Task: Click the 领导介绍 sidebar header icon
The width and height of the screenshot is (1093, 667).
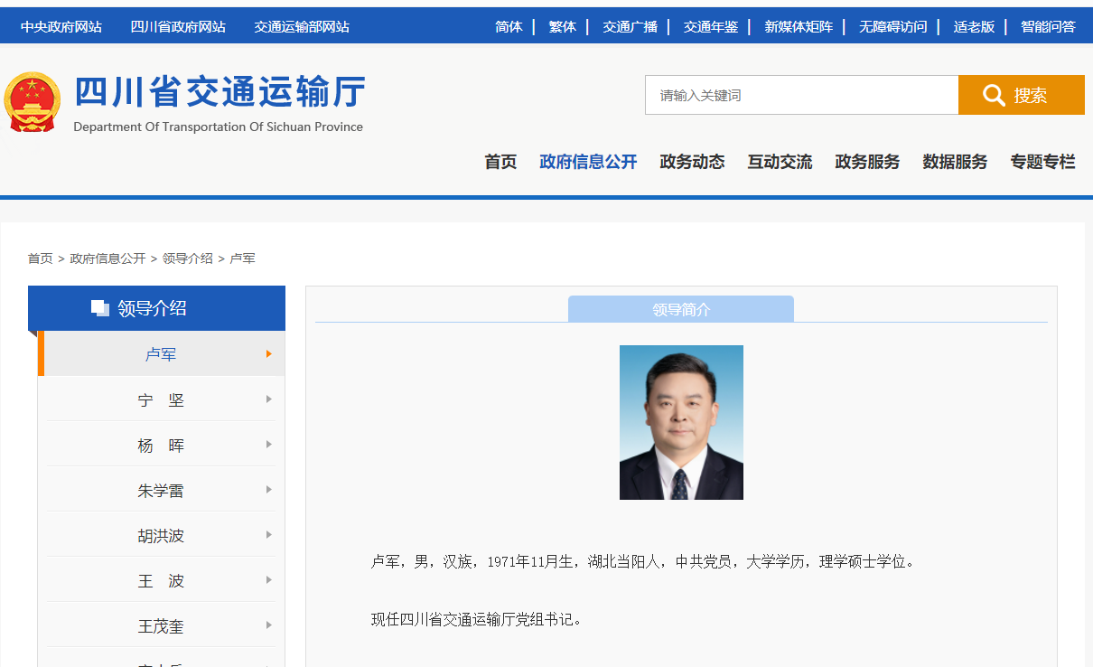Action: coord(100,308)
